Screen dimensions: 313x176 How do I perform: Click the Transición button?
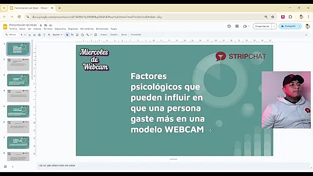pyautogui.click(x=136, y=35)
